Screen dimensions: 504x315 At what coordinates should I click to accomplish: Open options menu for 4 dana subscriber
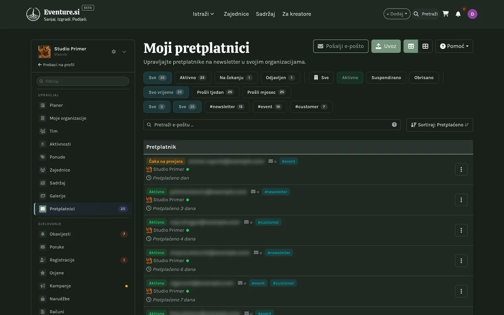click(461, 230)
